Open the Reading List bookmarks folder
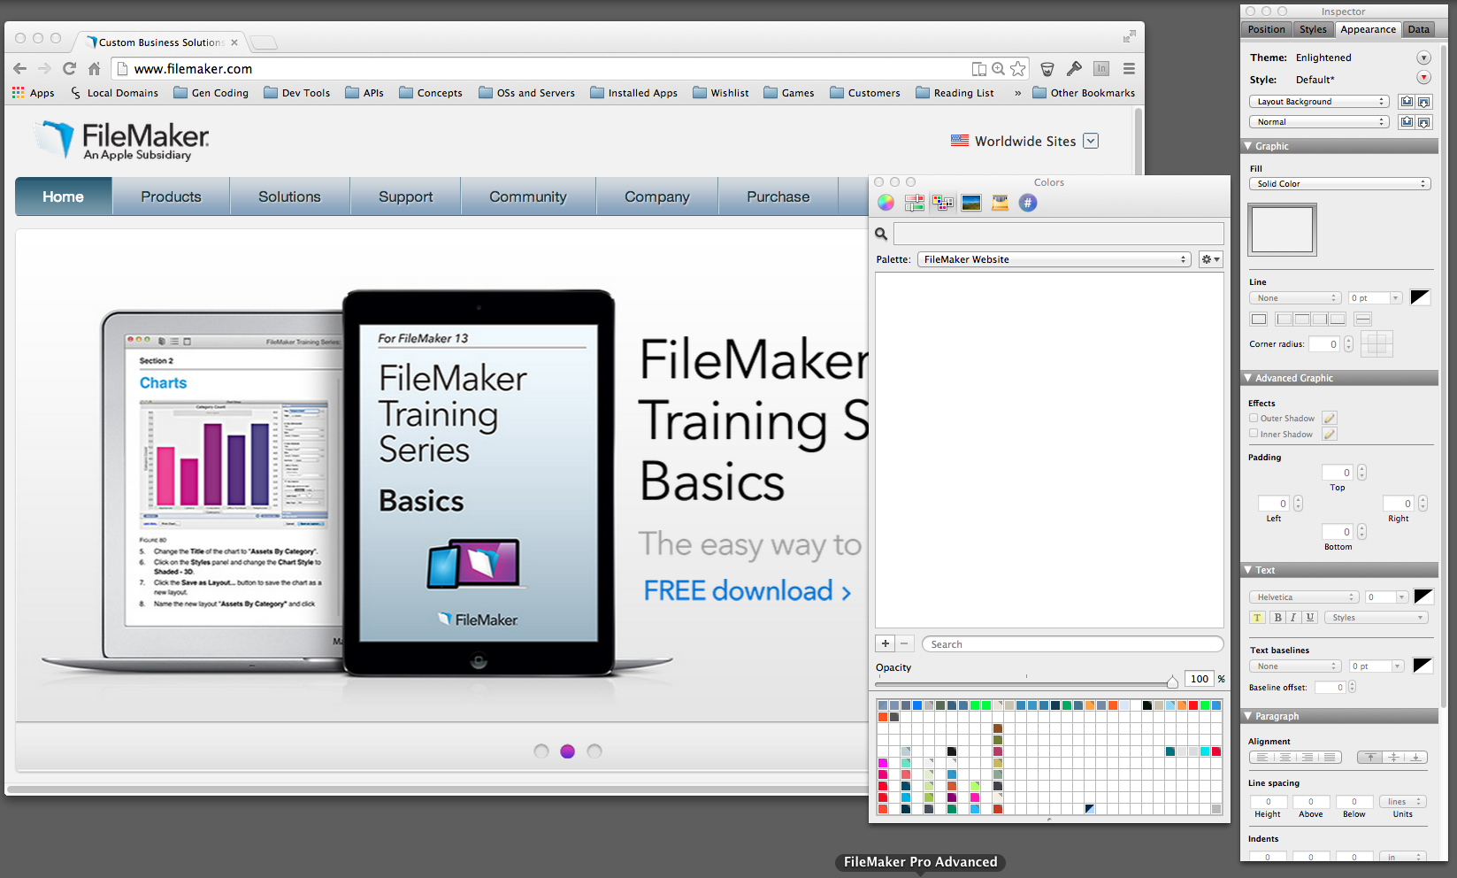 (955, 93)
